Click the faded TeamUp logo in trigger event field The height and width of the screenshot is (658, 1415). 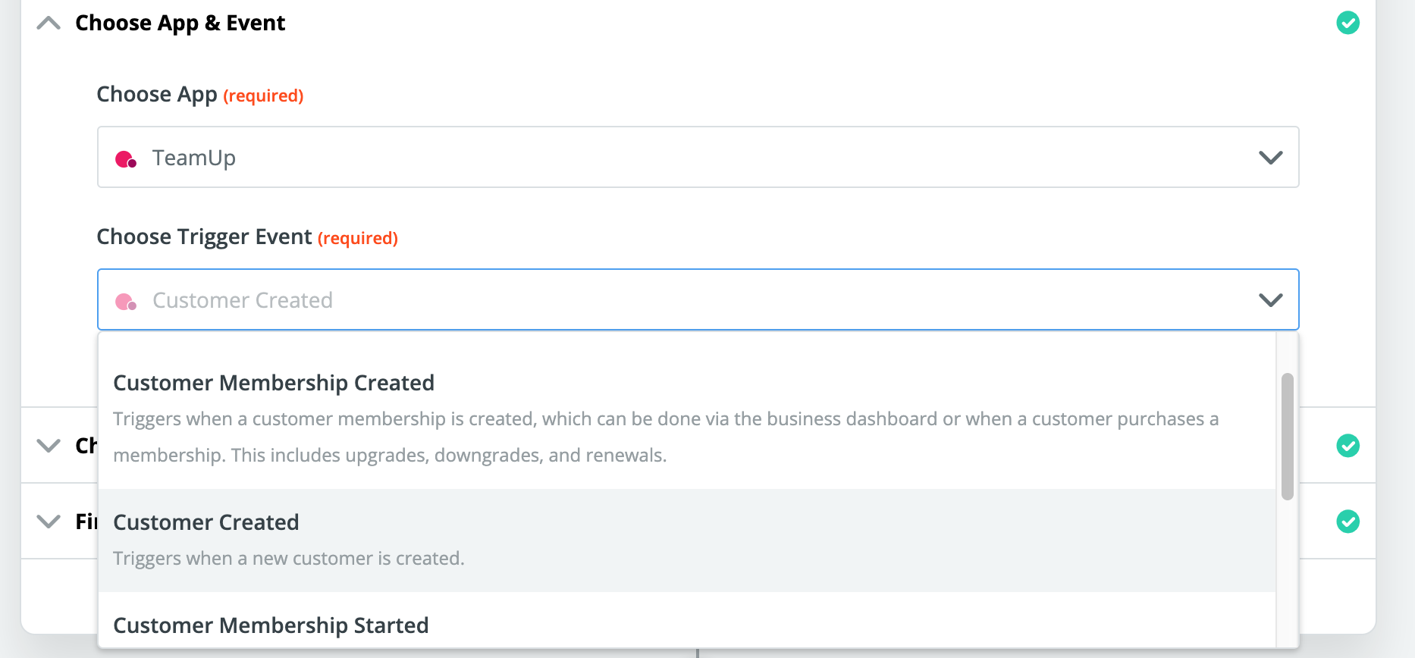point(126,302)
